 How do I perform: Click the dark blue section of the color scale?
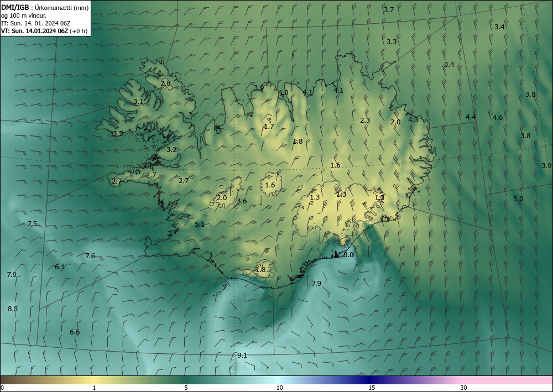371,380
